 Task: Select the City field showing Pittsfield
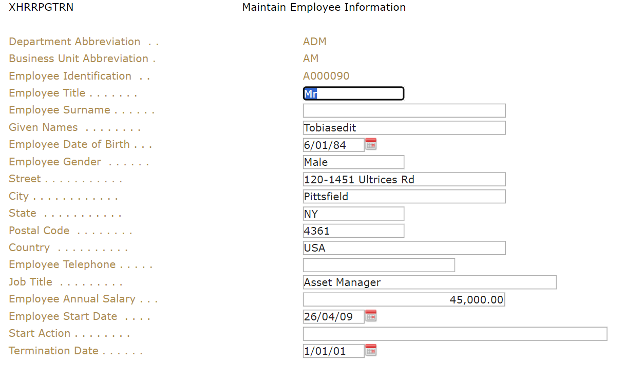tap(404, 197)
